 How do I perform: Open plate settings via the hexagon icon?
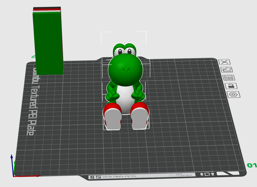coord(233,95)
